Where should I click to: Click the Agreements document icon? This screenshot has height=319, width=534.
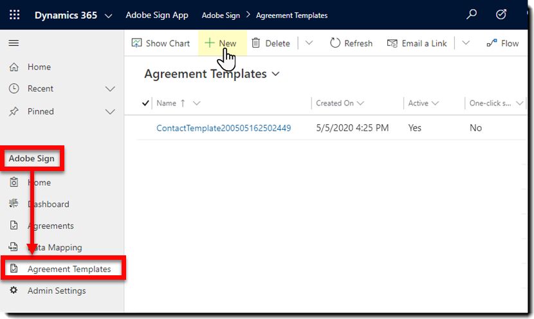(x=14, y=225)
